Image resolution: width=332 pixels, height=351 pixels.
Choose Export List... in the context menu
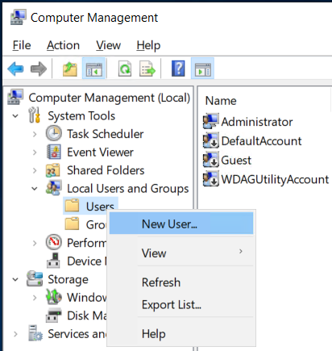point(181,304)
